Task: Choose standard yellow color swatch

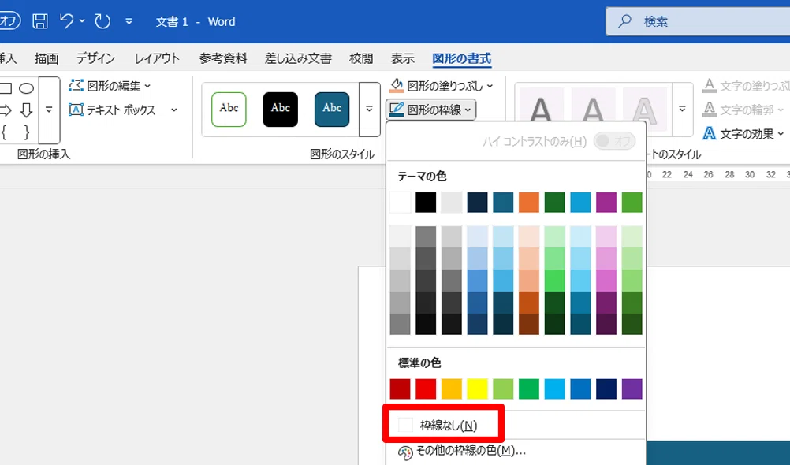Action: coord(477,389)
